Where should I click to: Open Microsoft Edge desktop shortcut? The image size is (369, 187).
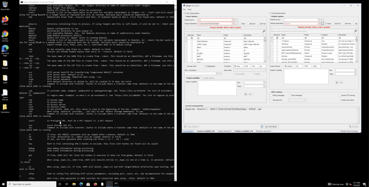pos(5,50)
